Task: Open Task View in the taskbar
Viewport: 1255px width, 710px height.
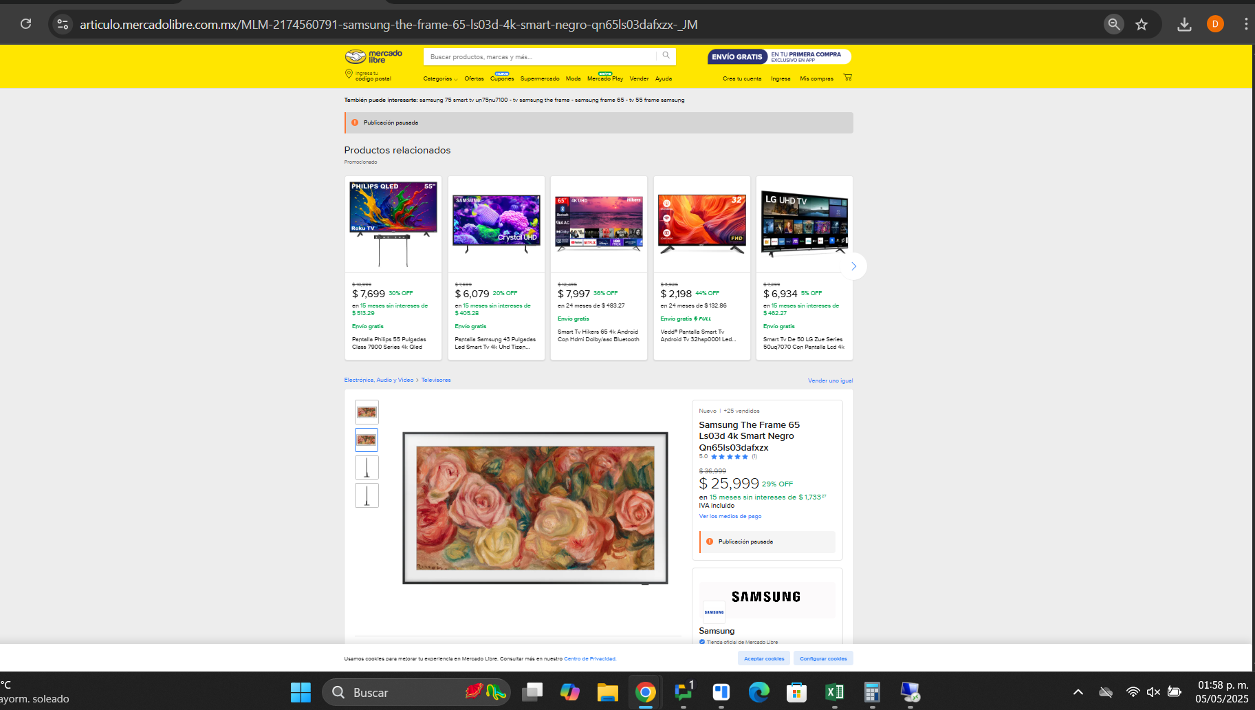Action: coord(532,692)
